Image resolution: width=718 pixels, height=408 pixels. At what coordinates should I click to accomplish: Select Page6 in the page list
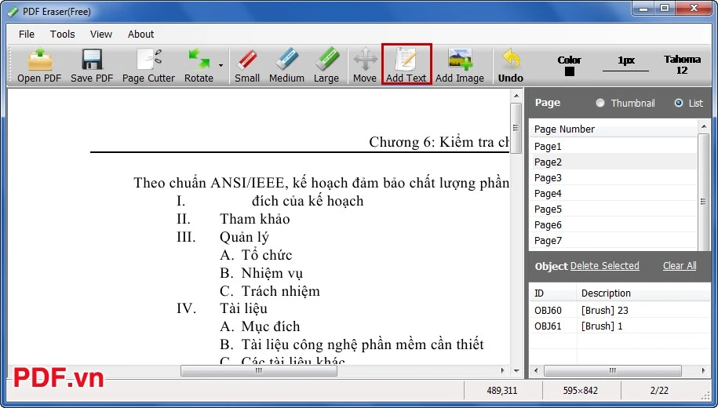click(613, 225)
